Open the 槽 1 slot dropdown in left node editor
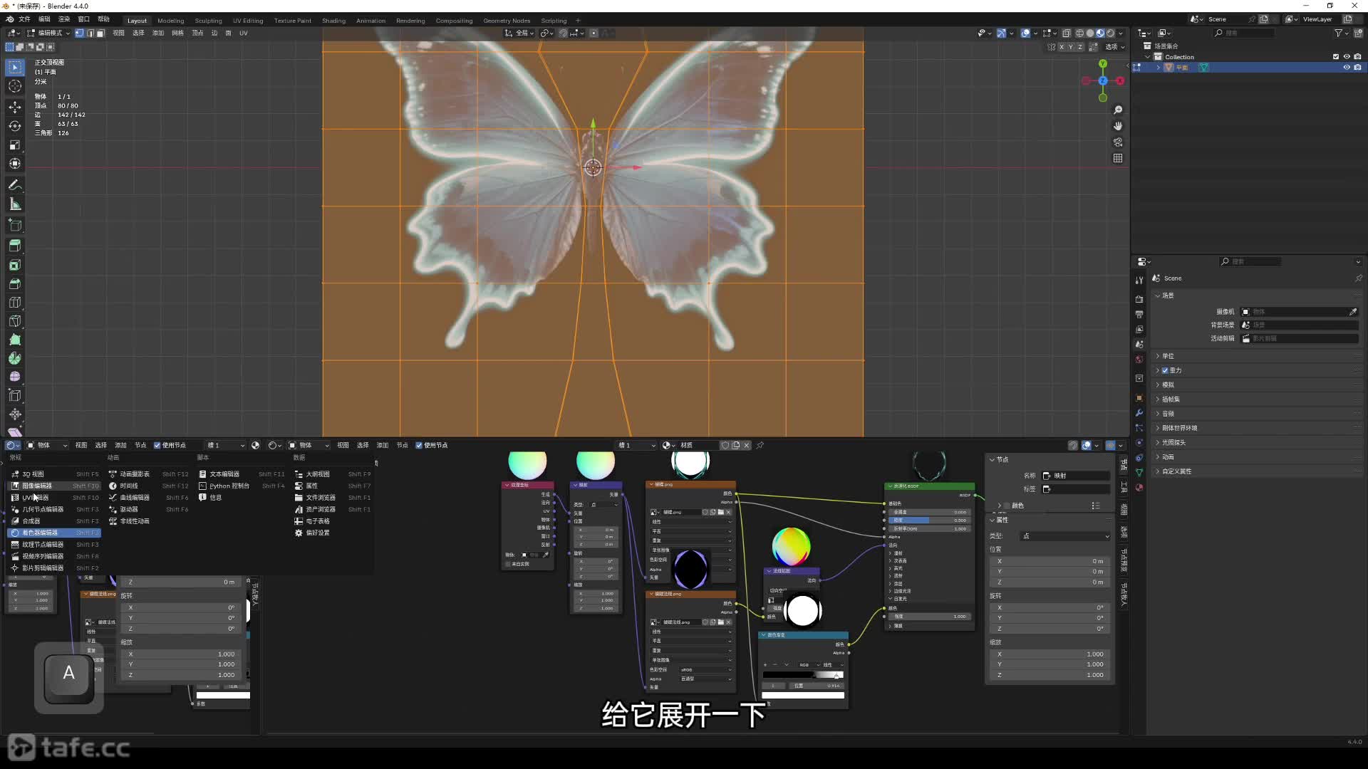The height and width of the screenshot is (769, 1368). (224, 446)
